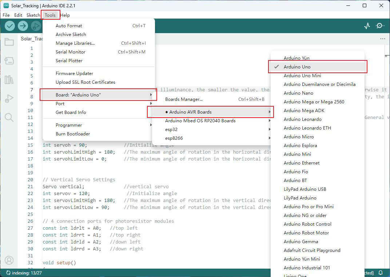Image resolution: width=390 pixels, height=277 pixels.
Task: Expand the Programmer submenu
Action: click(x=99, y=125)
